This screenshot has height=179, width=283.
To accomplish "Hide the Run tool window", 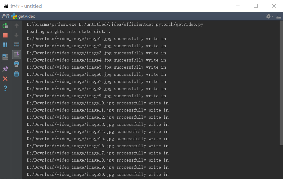I will tap(279, 16).
